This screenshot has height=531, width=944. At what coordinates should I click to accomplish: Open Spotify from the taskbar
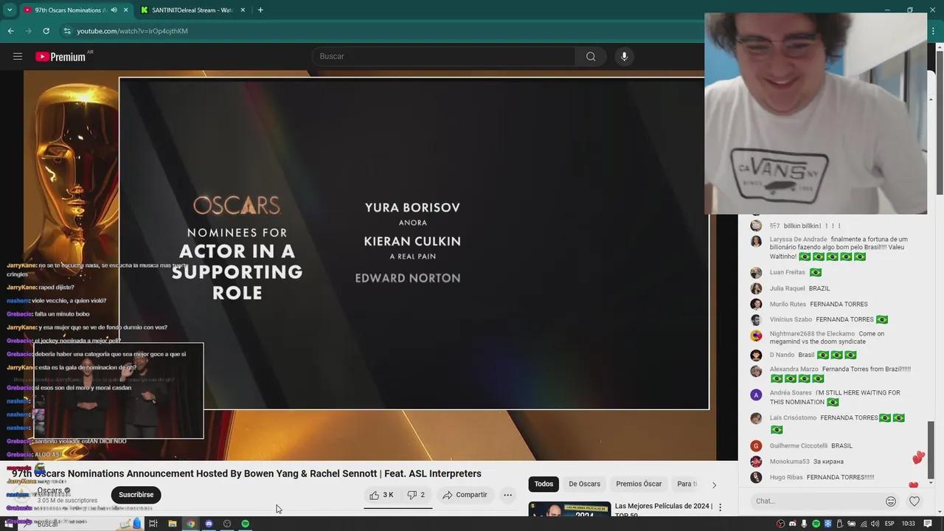[x=246, y=524]
